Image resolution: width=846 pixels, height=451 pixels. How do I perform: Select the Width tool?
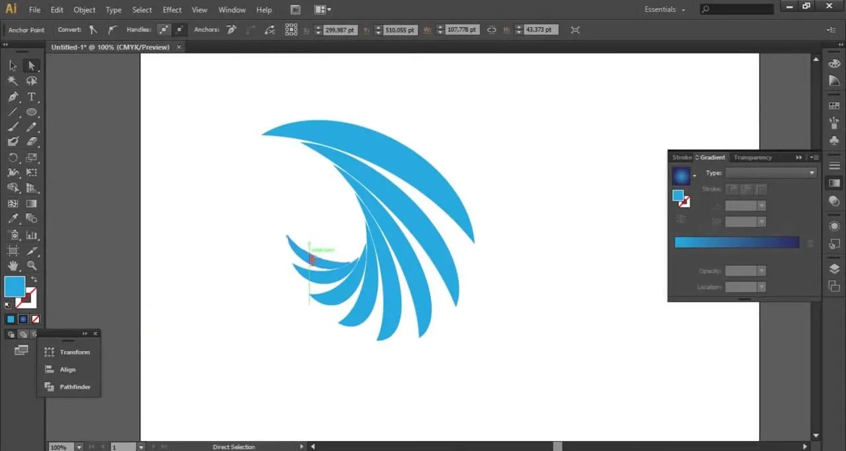tap(13, 173)
